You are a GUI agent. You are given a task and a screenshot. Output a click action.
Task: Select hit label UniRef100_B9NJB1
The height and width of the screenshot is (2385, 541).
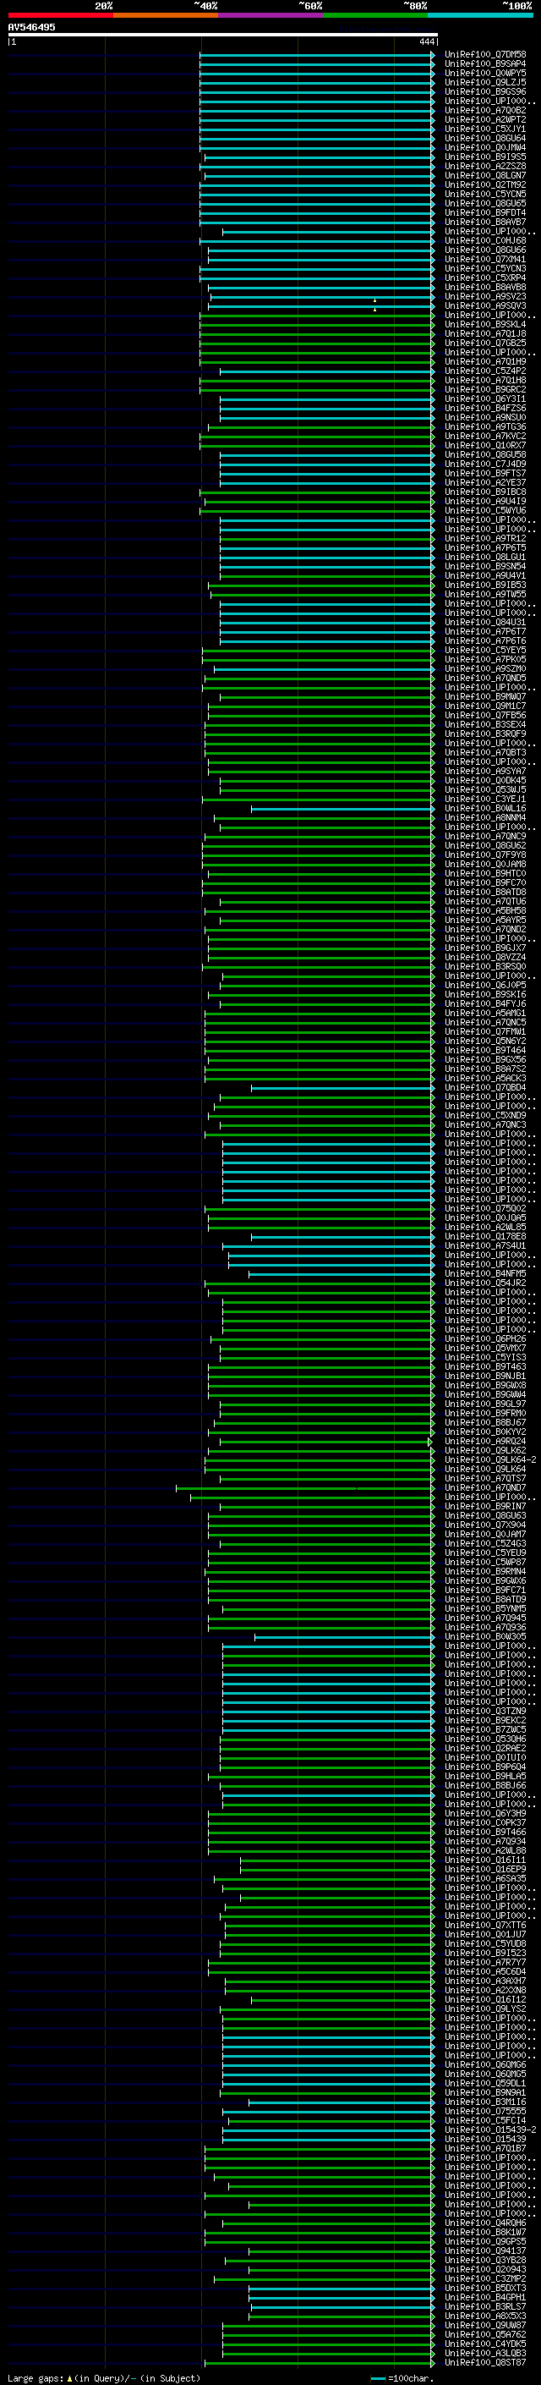click(485, 1376)
